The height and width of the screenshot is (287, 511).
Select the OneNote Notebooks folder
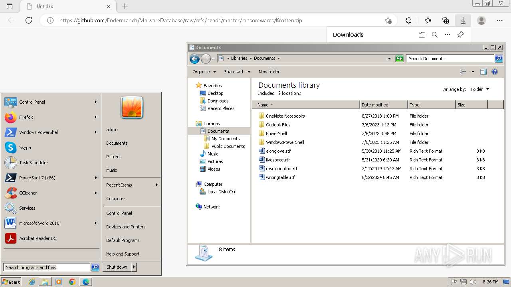pyautogui.click(x=285, y=116)
